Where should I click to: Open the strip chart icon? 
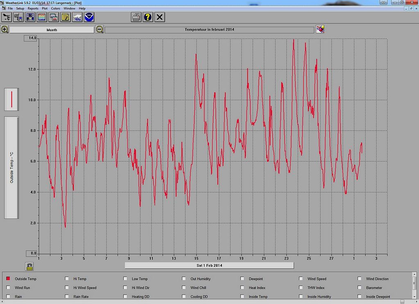(42, 17)
